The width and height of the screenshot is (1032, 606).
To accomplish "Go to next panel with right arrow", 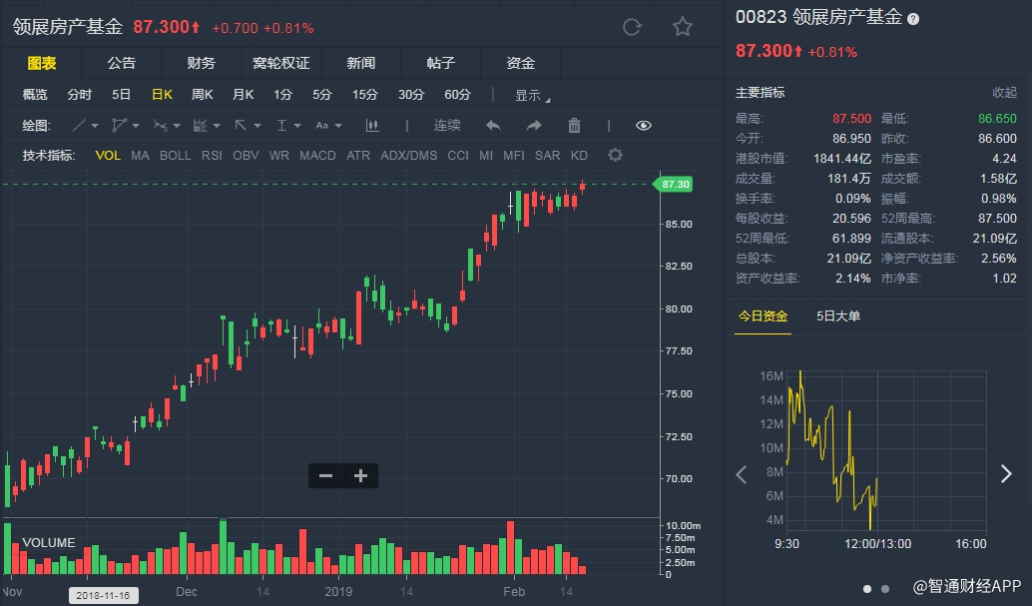I will (x=1006, y=474).
